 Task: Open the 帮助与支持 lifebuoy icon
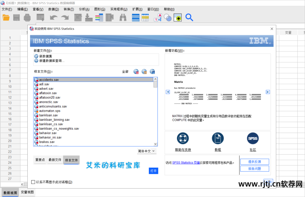pyautogui.click(x=183, y=138)
